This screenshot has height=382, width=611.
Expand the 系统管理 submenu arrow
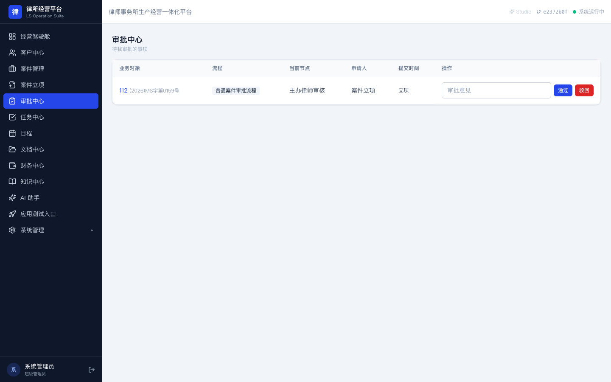(92, 230)
